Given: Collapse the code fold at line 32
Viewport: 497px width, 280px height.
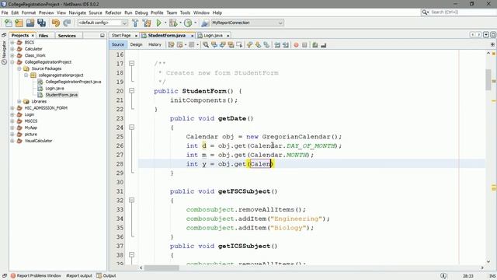Looking at the screenshot, I should (131, 201).
